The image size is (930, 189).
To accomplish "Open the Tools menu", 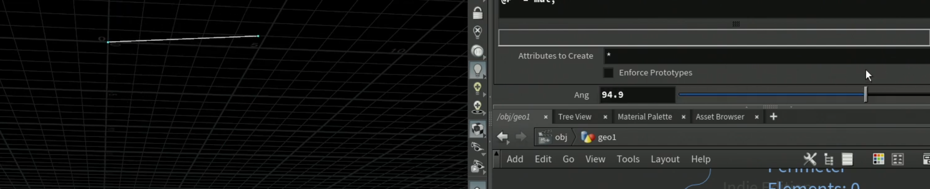I will coord(628,159).
